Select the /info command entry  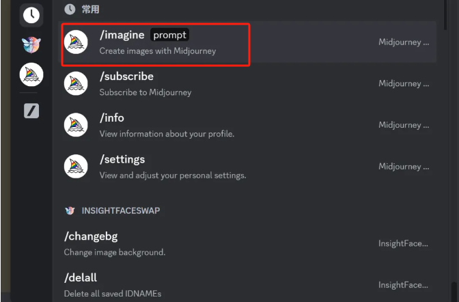[x=247, y=125]
